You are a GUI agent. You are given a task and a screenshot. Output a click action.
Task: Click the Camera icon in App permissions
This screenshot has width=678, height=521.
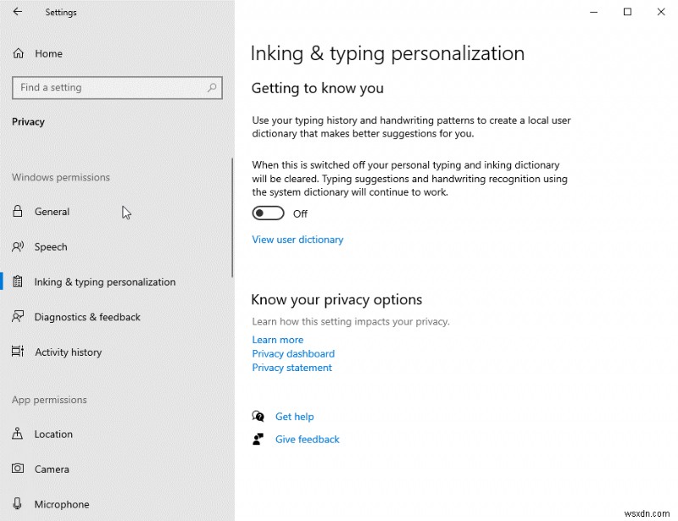19,468
